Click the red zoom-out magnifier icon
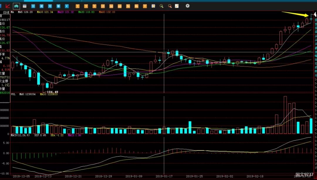 pos(170,6)
